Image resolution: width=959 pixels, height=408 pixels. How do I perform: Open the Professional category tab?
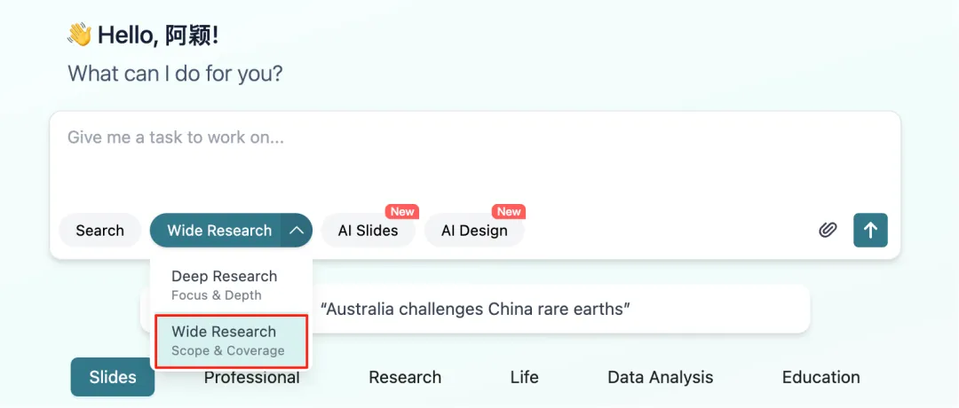coord(251,378)
